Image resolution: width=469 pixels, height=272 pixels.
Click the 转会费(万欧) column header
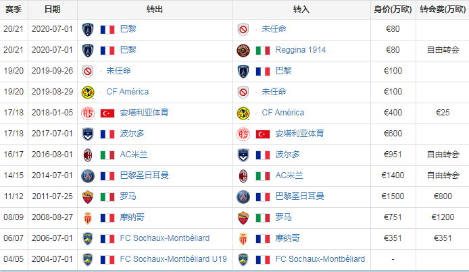click(x=443, y=9)
